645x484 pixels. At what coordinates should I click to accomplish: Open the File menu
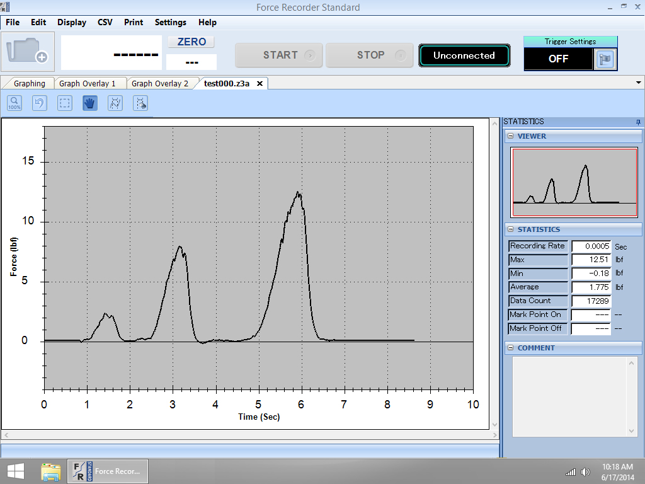click(13, 22)
